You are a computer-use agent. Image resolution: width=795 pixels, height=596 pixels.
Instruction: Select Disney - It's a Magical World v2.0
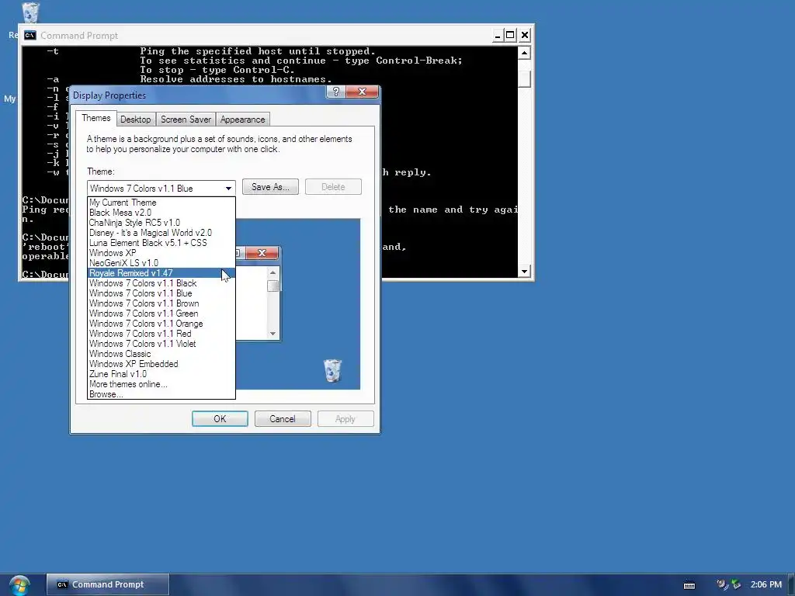[x=161, y=233]
